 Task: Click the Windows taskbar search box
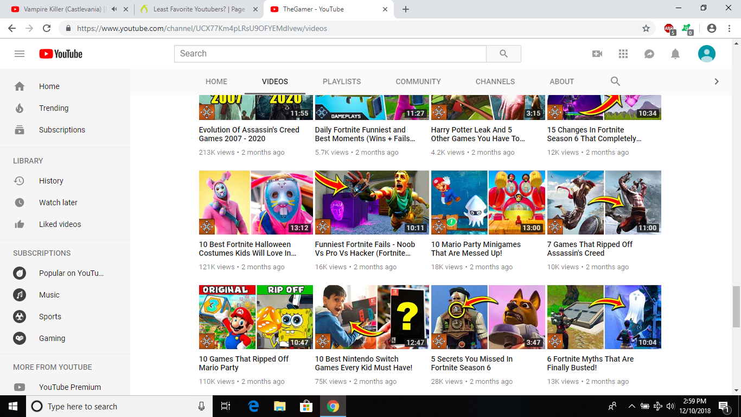(119, 406)
